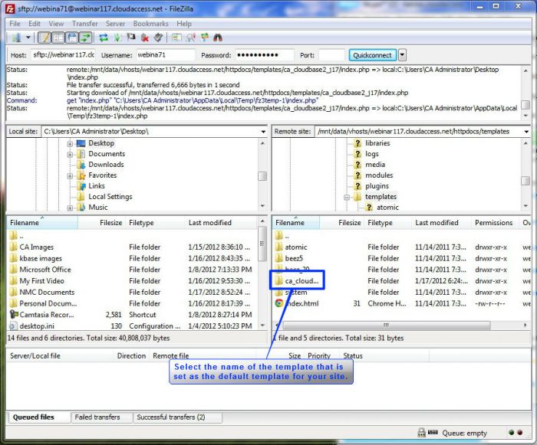
Task: Click the remote list horizontal scrollbar thumb
Action: click(387, 325)
